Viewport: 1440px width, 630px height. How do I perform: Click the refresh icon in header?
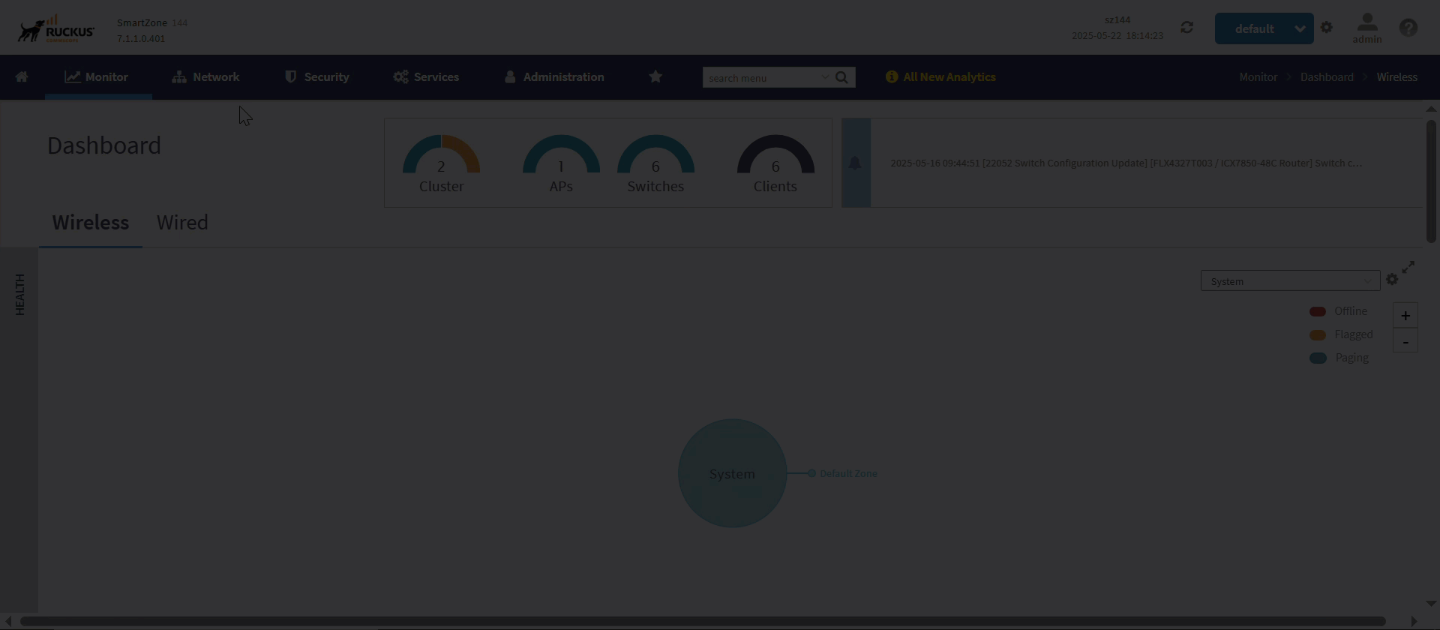1186,28
